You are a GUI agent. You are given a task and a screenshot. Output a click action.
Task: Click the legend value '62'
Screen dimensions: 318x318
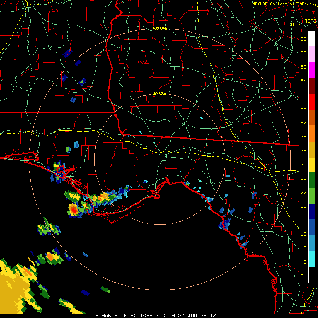(304, 53)
